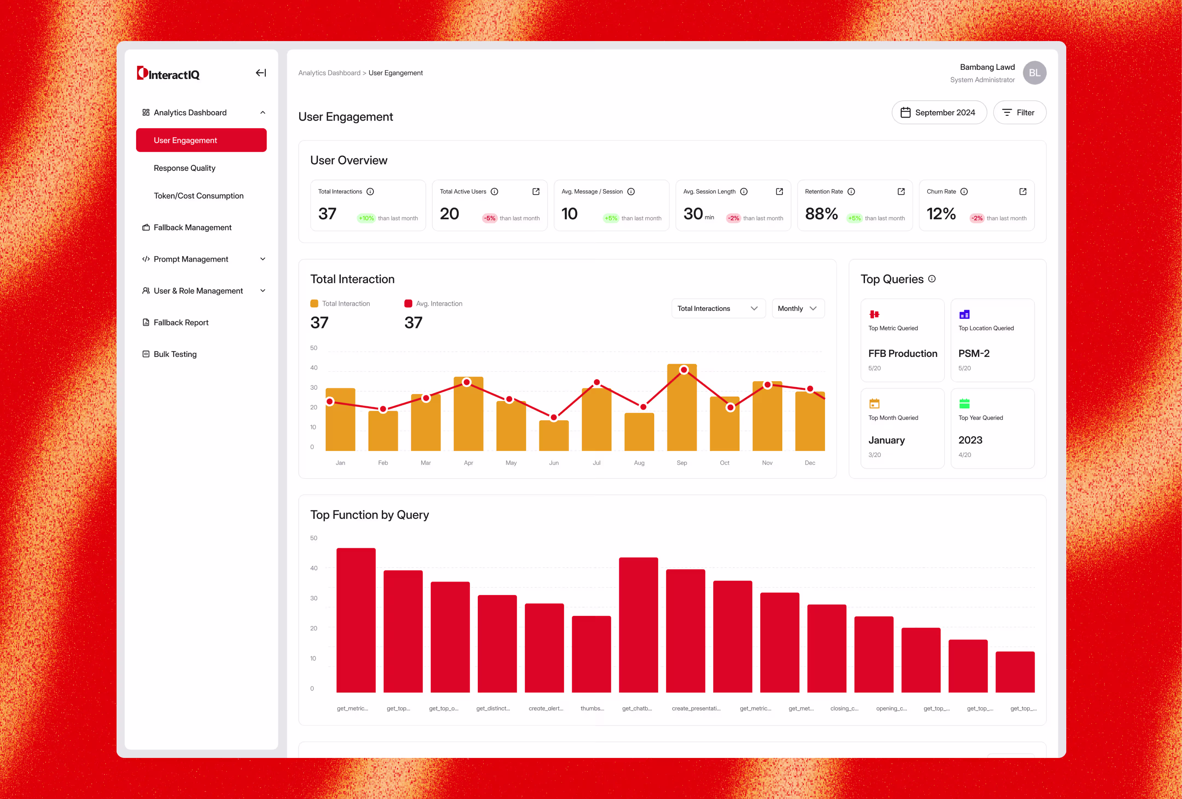Click the Fallback Report document icon

click(146, 322)
